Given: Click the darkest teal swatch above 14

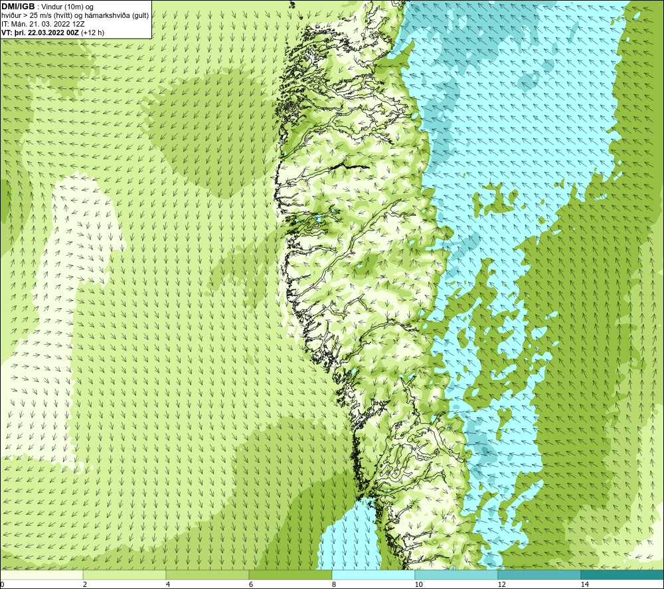Looking at the screenshot, I should [x=623, y=574].
